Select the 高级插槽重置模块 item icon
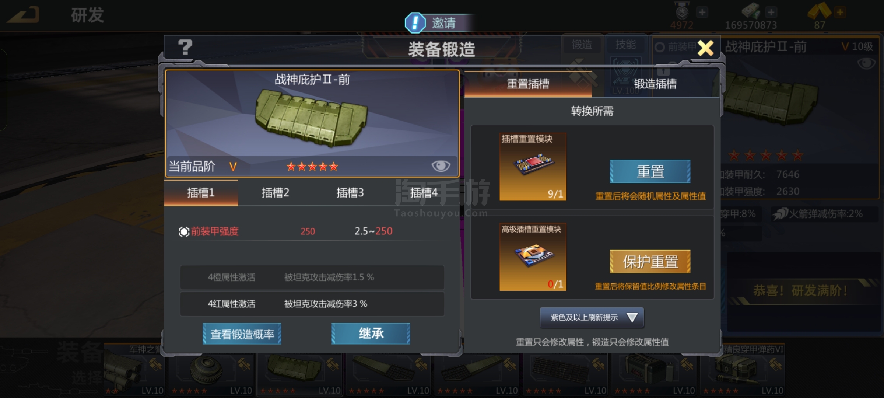Image resolution: width=884 pixels, height=398 pixels. pos(533,256)
